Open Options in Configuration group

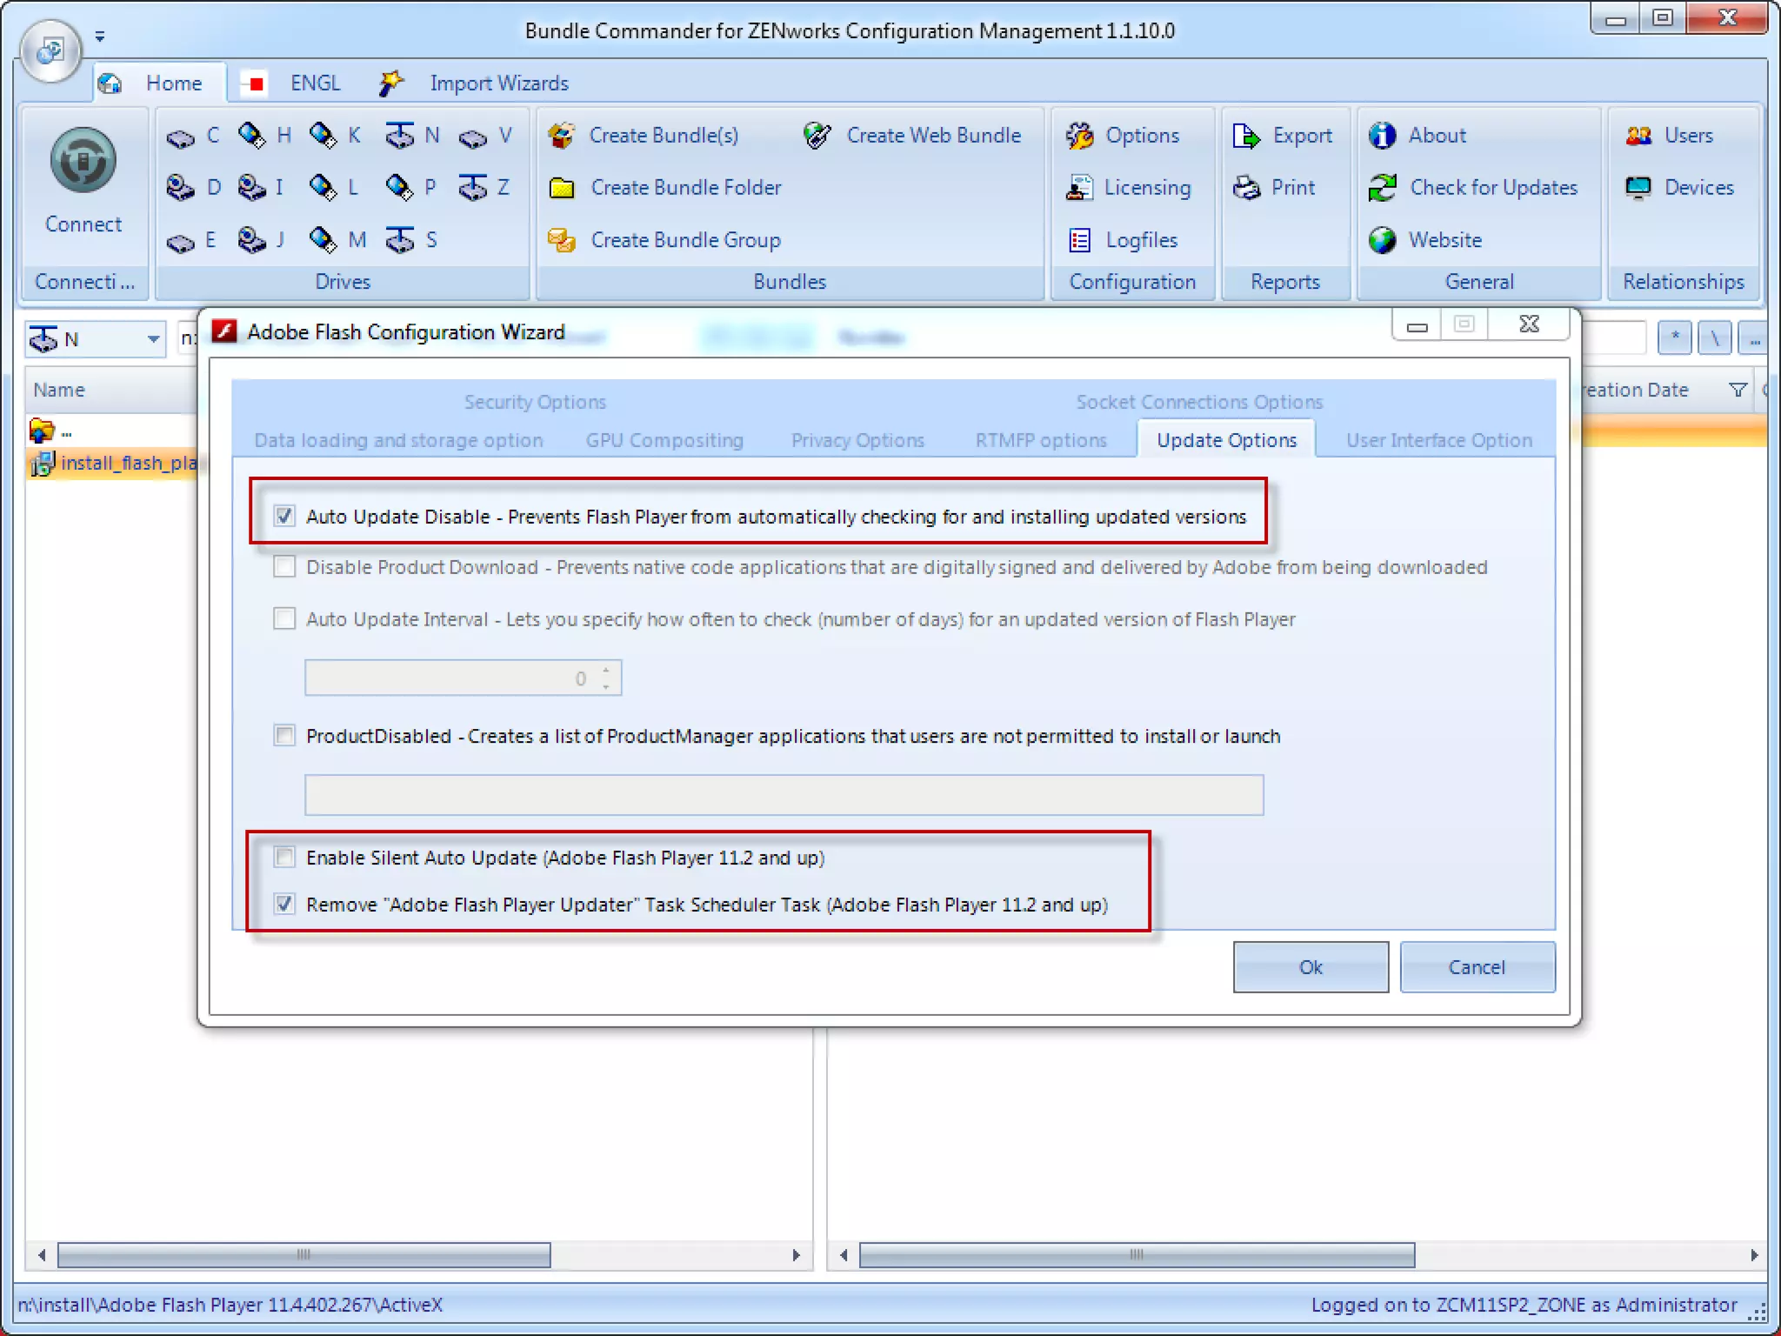pos(1123,136)
